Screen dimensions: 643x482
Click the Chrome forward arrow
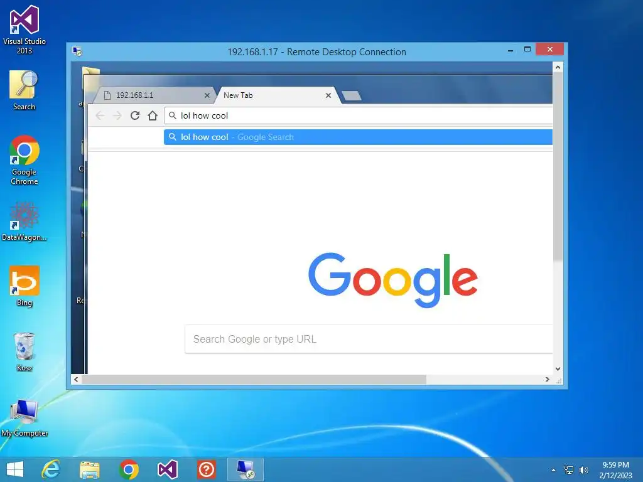pyautogui.click(x=117, y=115)
